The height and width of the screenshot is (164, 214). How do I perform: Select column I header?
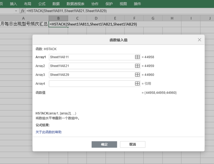191,18
